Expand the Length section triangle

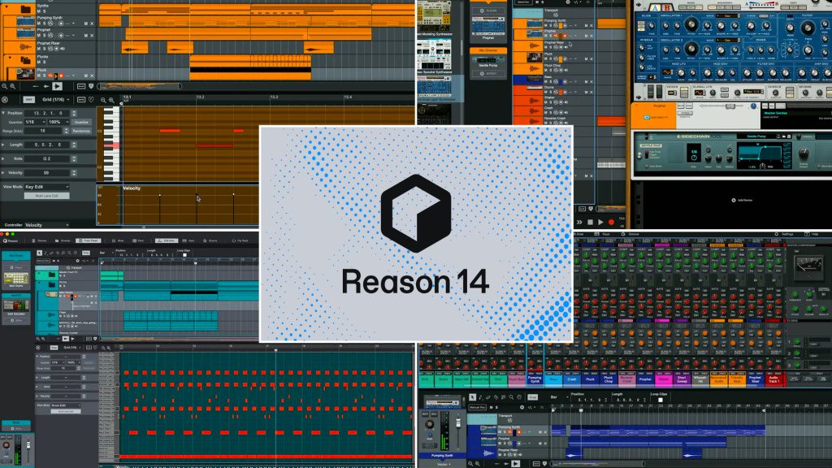tap(3, 145)
